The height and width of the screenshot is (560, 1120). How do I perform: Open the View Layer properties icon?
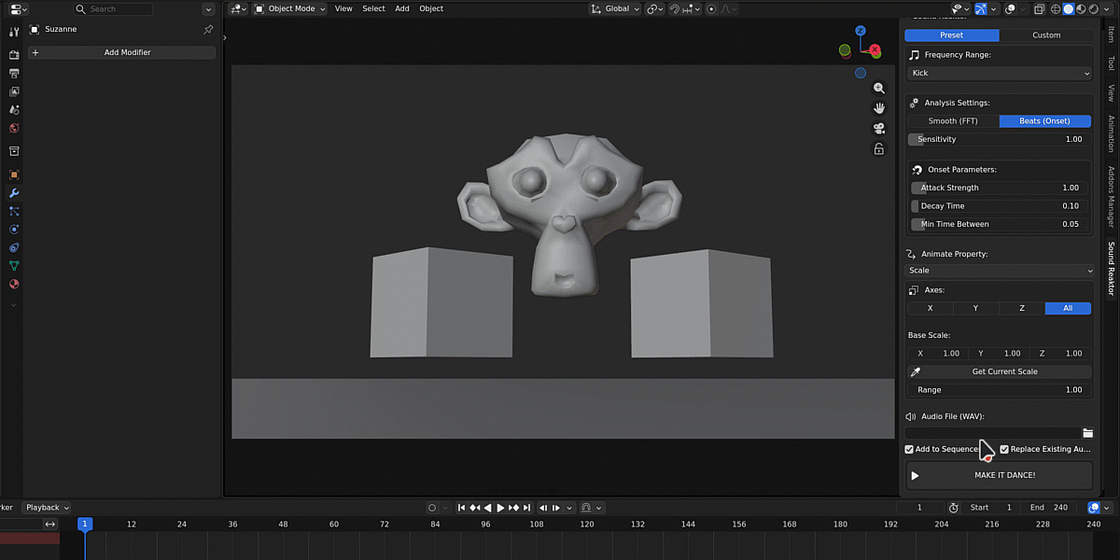click(14, 91)
